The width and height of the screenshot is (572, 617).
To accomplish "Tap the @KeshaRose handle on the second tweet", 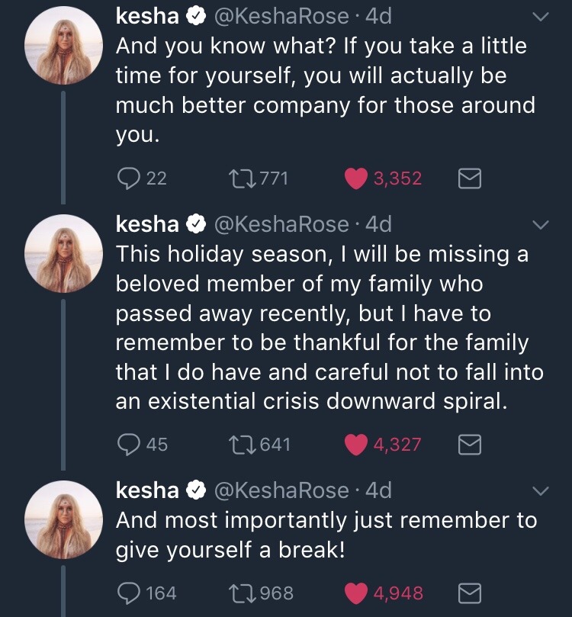I will point(281,223).
